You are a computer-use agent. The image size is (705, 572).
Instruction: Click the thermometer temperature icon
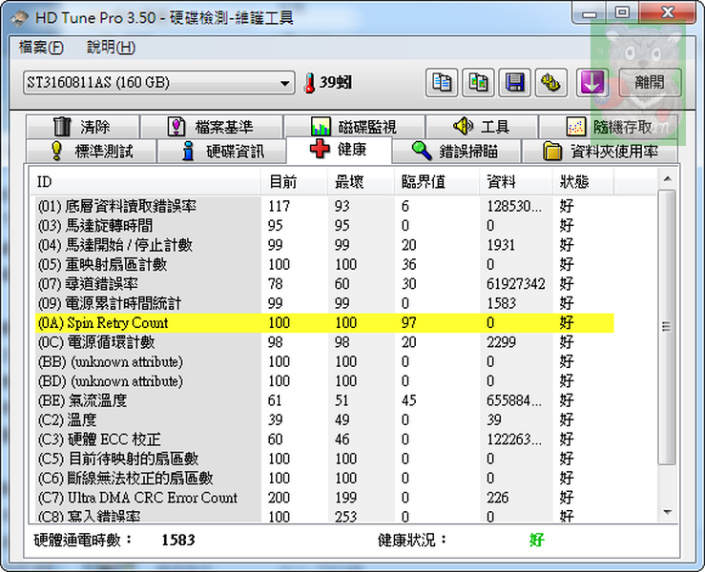point(309,83)
